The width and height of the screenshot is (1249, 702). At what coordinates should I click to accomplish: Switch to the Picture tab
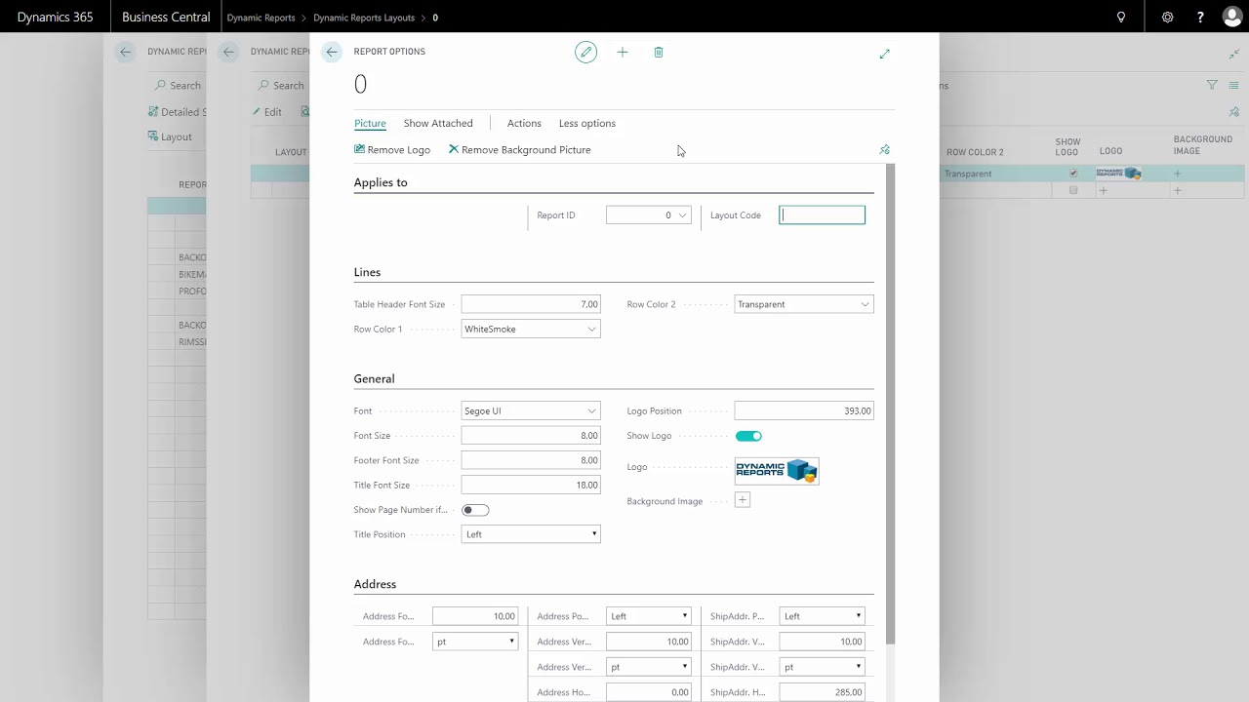point(370,124)
